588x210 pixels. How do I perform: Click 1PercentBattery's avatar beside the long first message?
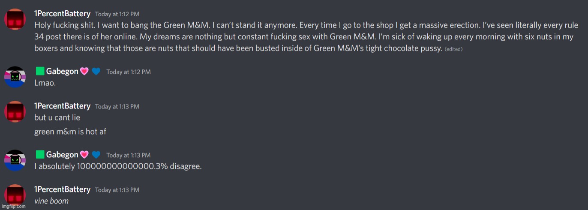[x=16, y=20]
